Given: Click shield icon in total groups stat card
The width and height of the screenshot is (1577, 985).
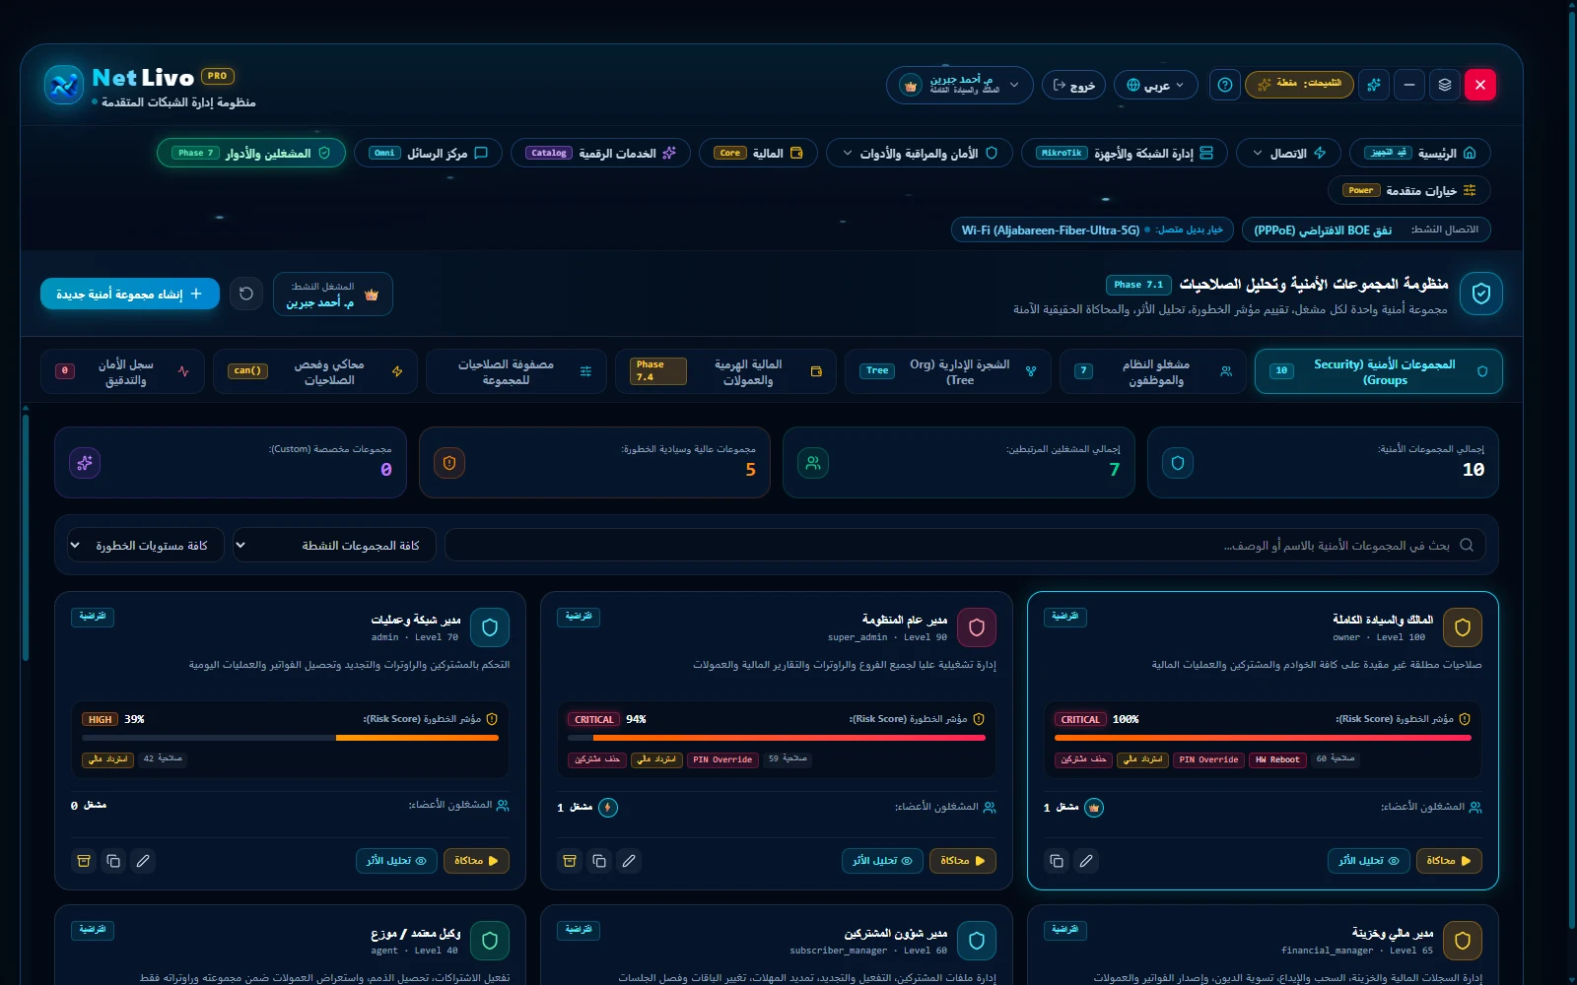Looking at the screenshot, I should [x=1178, y=463].
